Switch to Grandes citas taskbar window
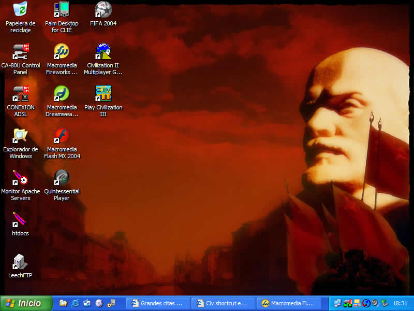Viewport: 414px width, 311px height. (158, 303)
